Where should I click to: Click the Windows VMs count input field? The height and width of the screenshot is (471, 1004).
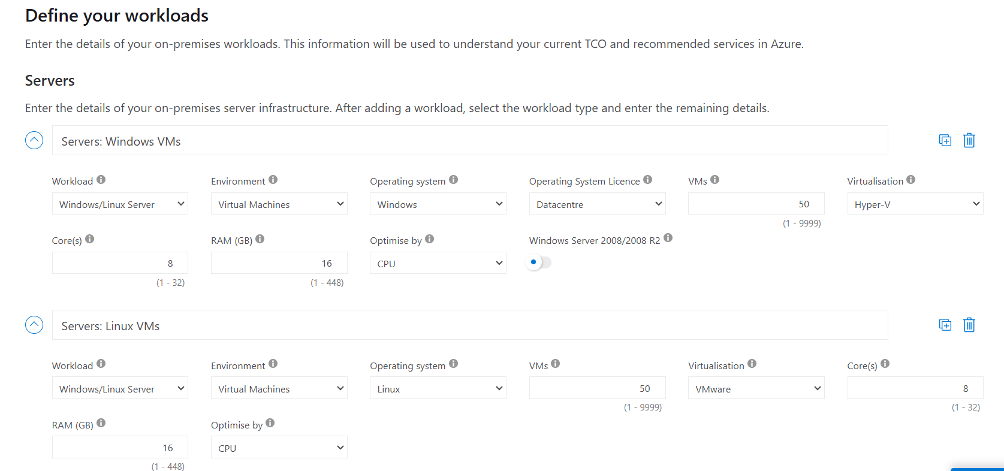coord(756,204)
